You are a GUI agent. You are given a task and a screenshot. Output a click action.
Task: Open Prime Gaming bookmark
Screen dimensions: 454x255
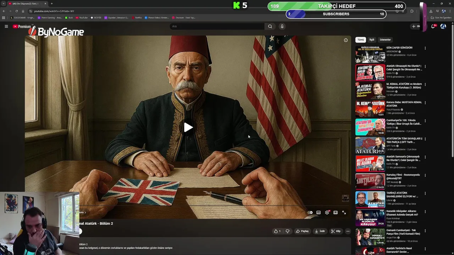50,17
